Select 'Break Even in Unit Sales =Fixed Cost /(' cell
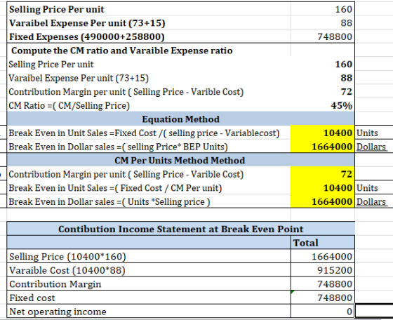393x320 pixels. [149, 133]
